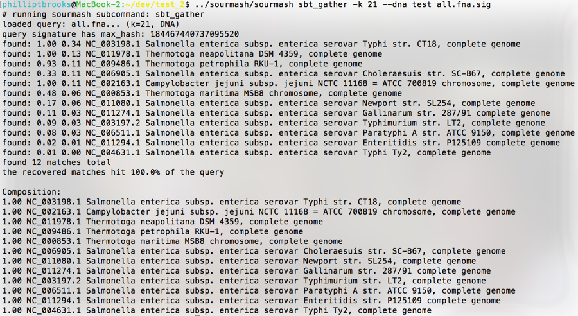
Task: Click the found line for Thermotoga neapolitana DSM 4359
Action: tap(192, 54)
